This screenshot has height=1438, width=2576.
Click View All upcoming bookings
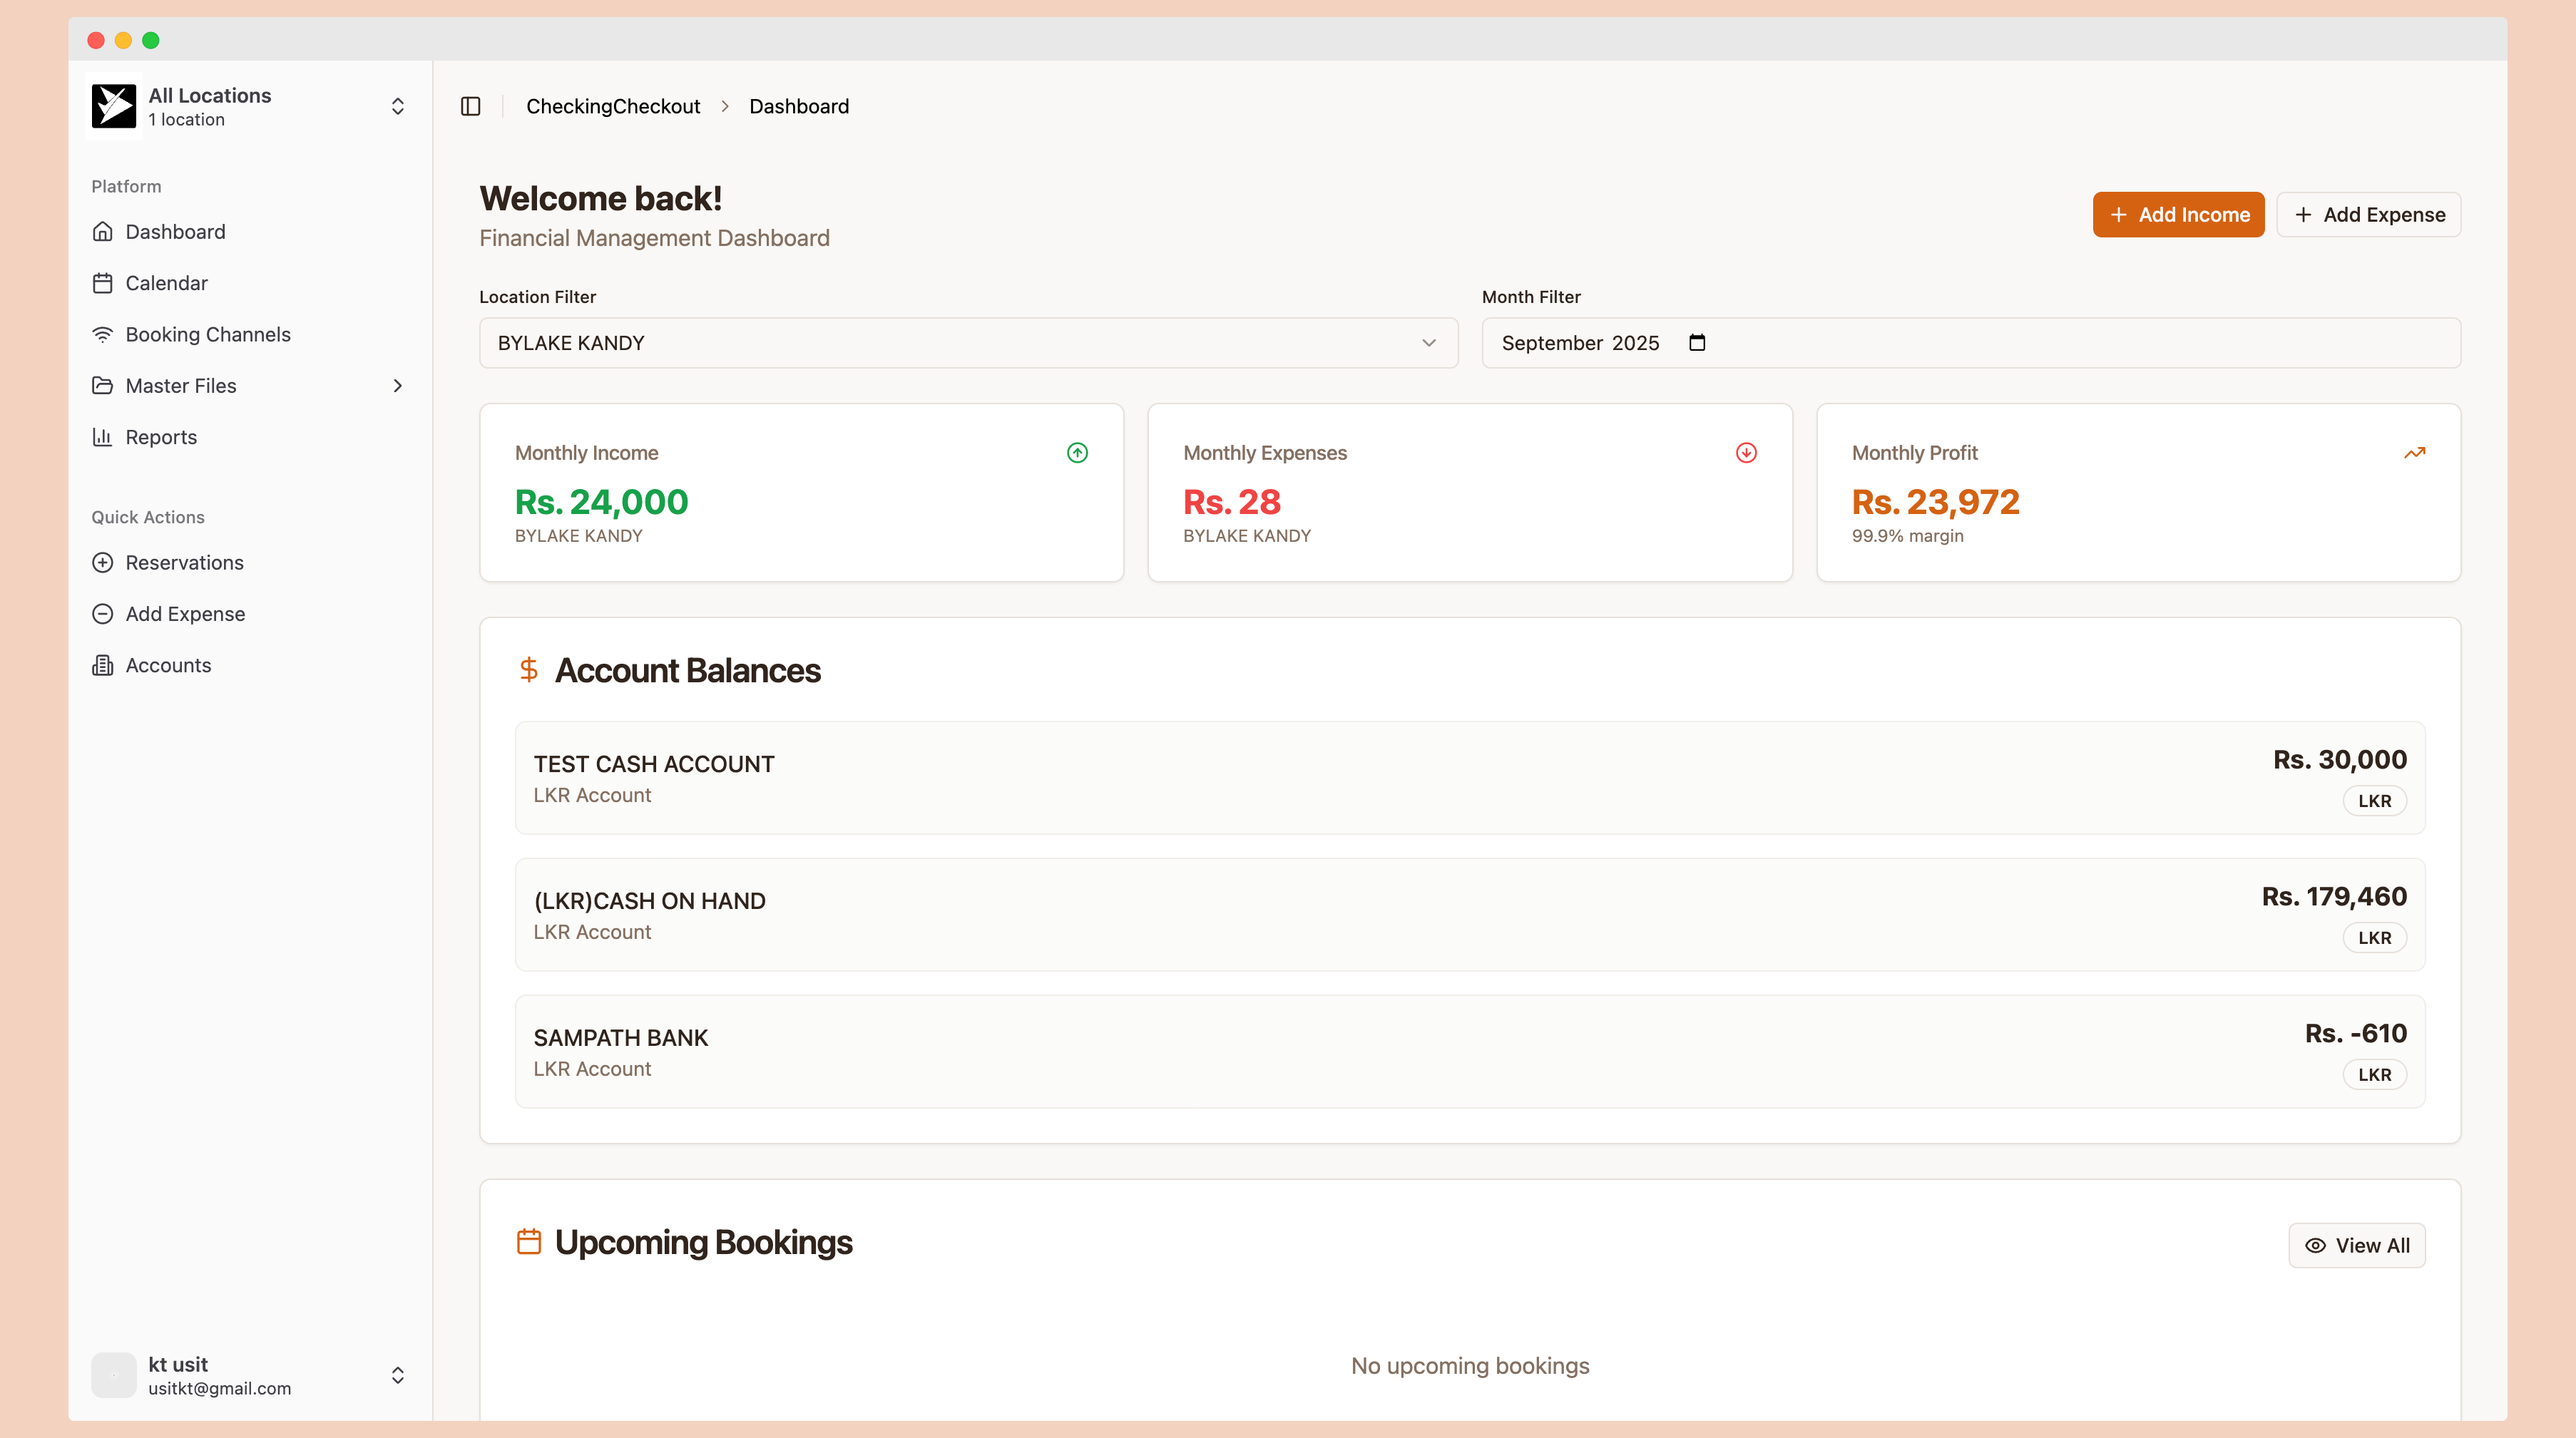[2356, 1245]
